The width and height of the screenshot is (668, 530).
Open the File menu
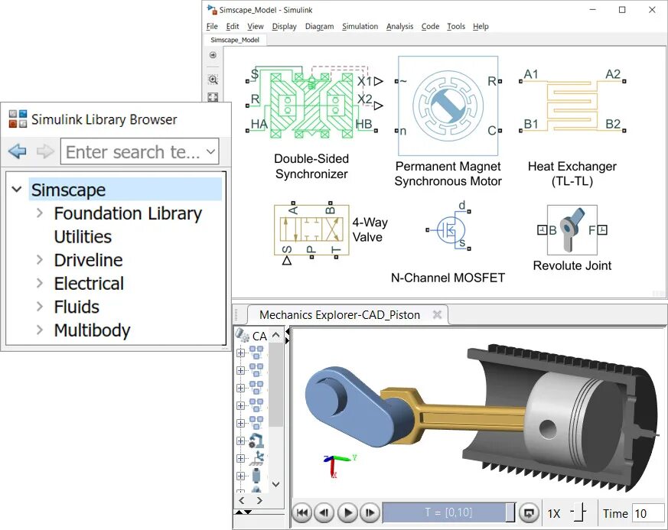(x=212, y=27)
